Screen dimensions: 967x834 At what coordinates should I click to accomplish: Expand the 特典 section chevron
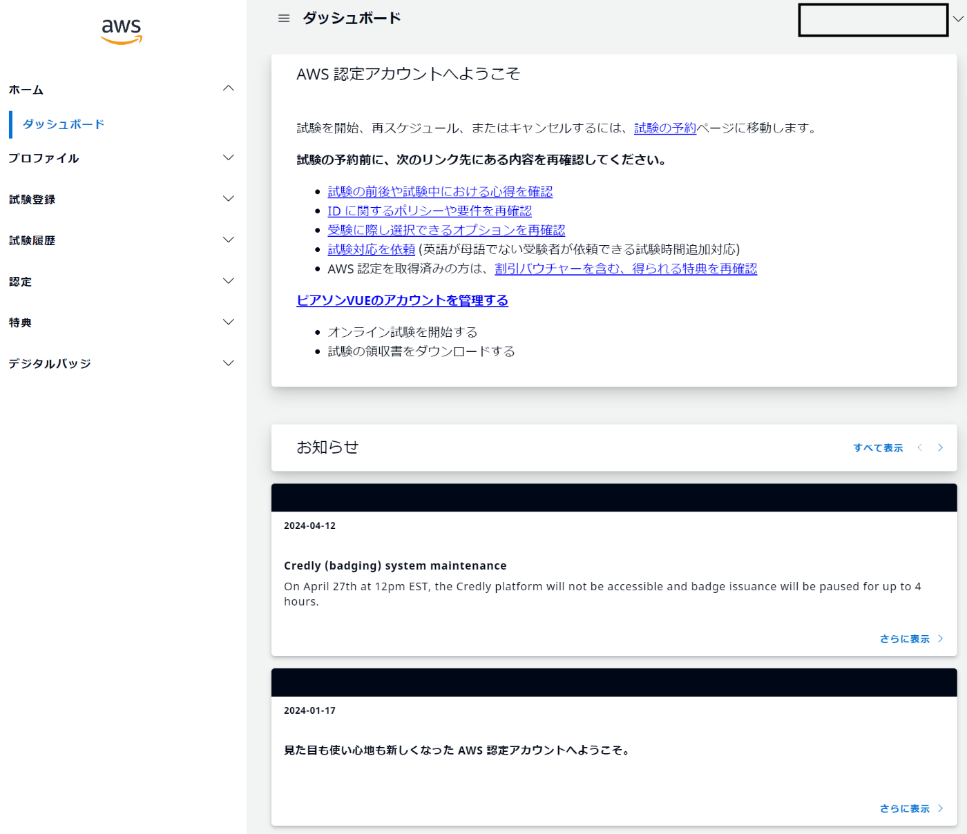pyautogui.click(x=229, y=322)
